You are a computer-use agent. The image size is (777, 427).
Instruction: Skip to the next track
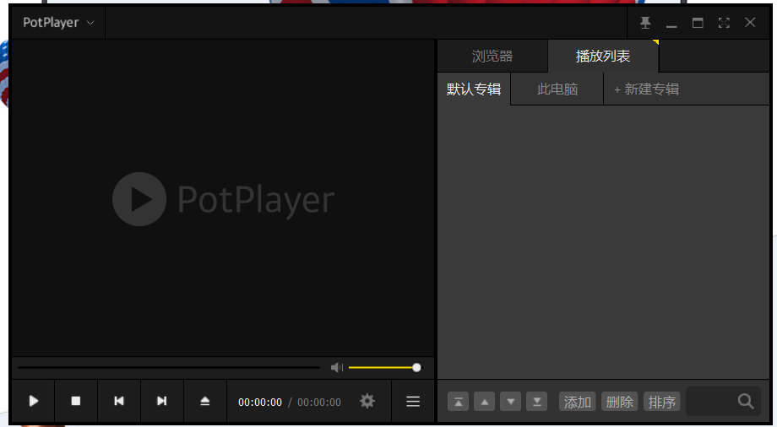point(162,401)
